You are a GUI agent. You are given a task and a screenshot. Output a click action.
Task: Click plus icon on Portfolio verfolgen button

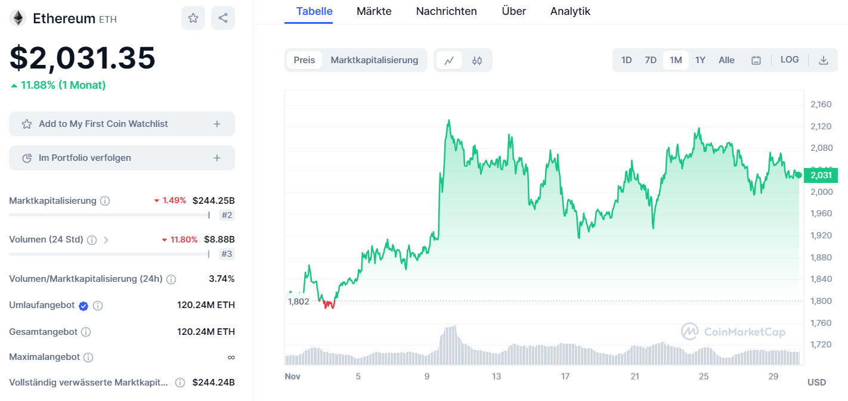coord(217,158)
